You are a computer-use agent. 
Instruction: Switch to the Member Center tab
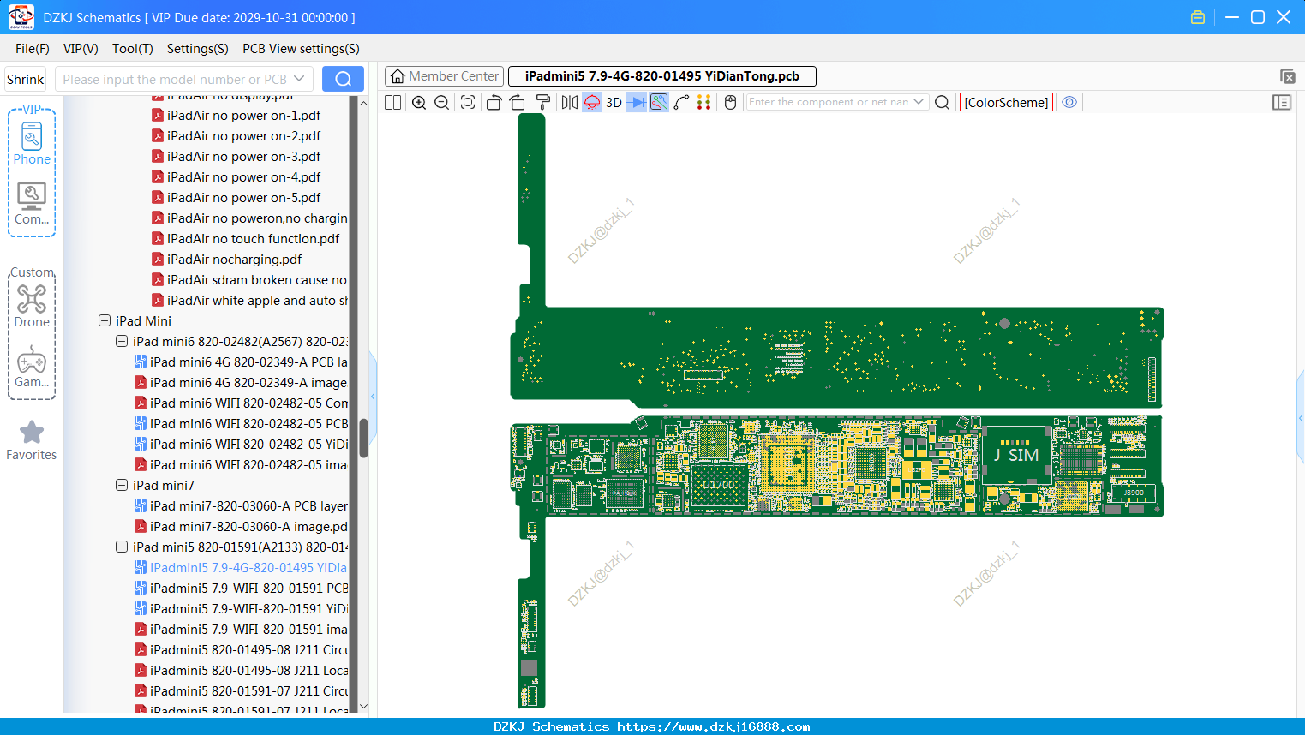pos(445,76)
